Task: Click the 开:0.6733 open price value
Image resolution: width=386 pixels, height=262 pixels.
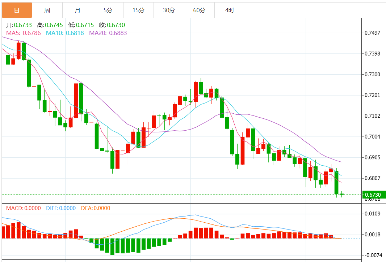Action: coord(19,25)
